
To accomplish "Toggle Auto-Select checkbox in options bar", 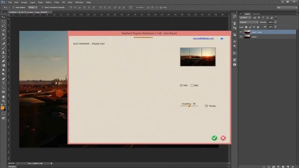I will coord(14,7).
